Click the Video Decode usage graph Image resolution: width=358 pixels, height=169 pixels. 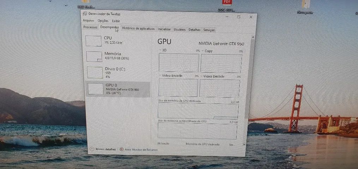point(220,88)
